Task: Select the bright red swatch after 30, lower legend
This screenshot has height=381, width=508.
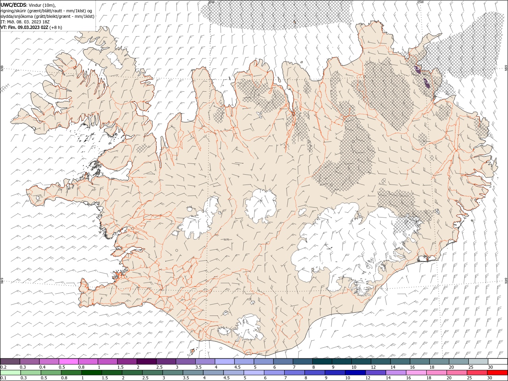Action: pyautogui.click(x=497, y=373)
